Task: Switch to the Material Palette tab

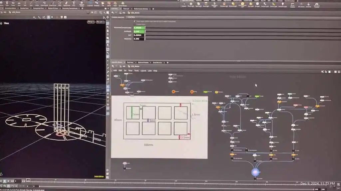Action: [x=143, y=63]
